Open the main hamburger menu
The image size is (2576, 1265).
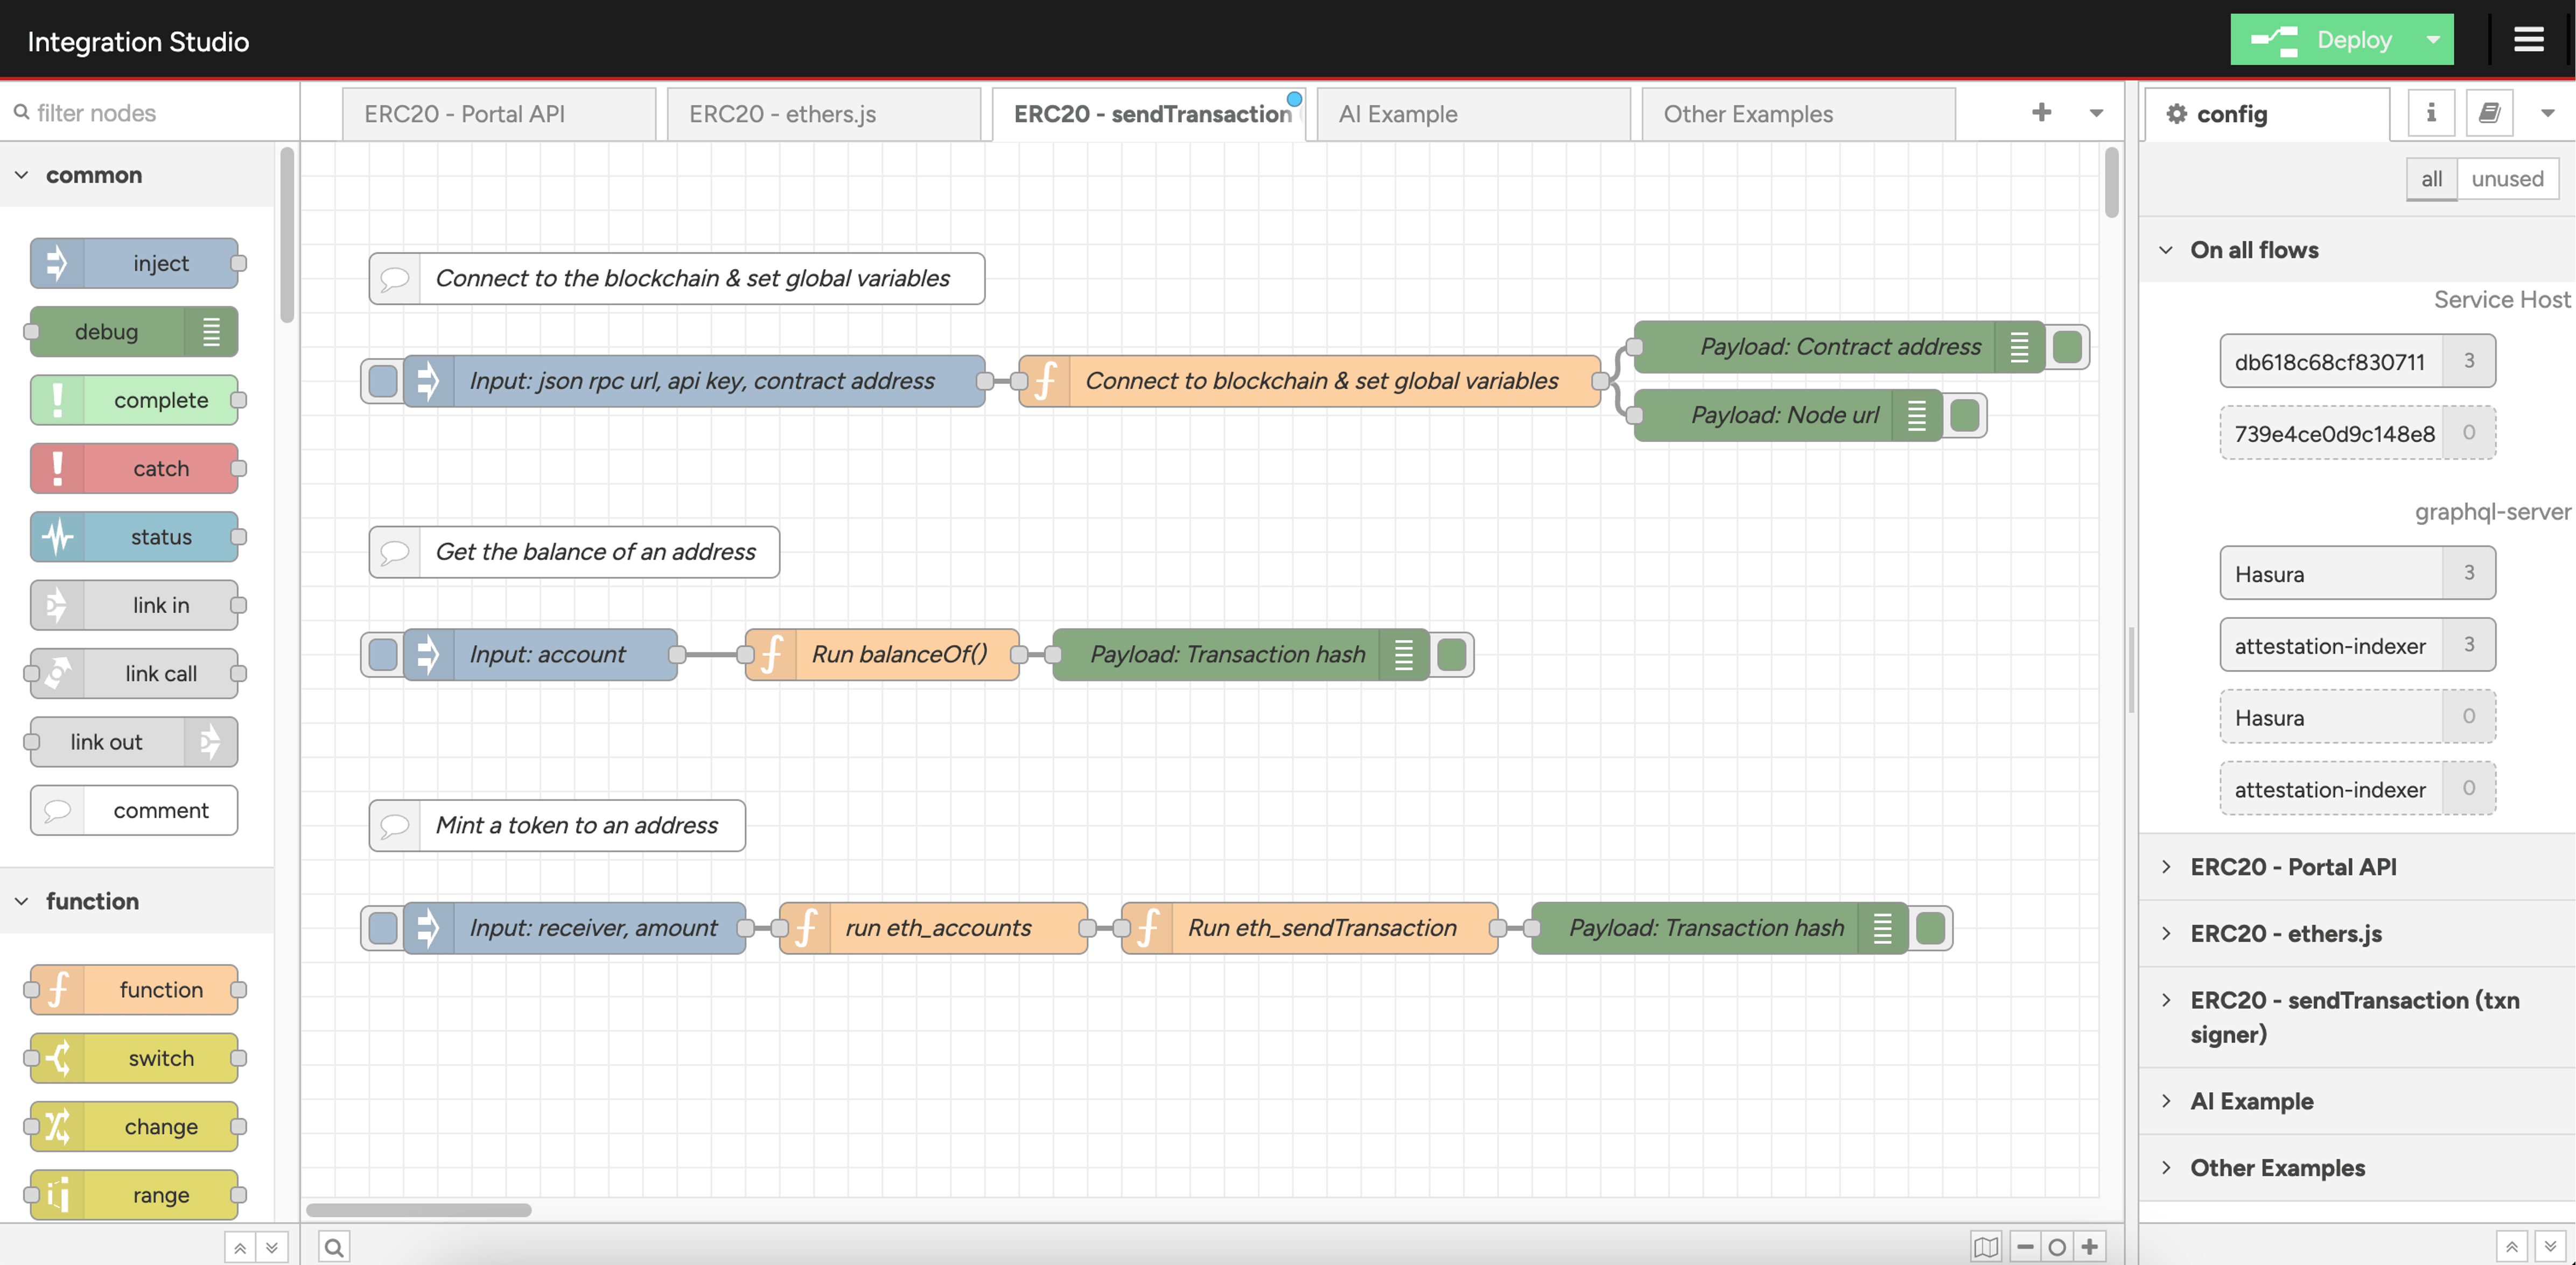point(2529,39)
